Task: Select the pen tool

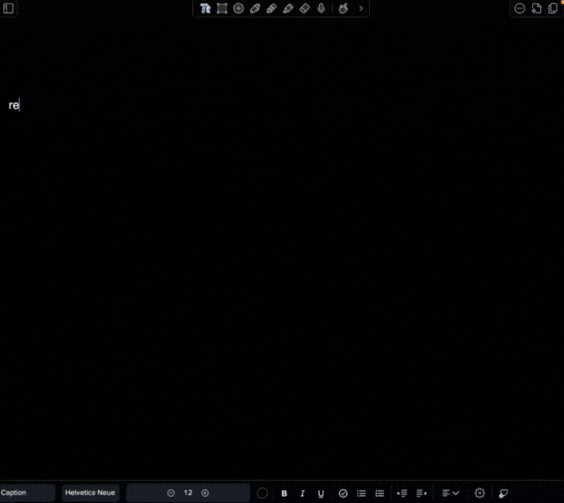Action: pos(255,8)
